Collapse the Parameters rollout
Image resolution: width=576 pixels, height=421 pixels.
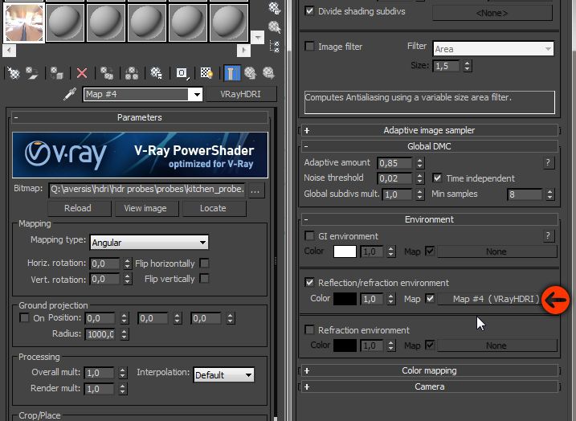click(x=140, y=117)
